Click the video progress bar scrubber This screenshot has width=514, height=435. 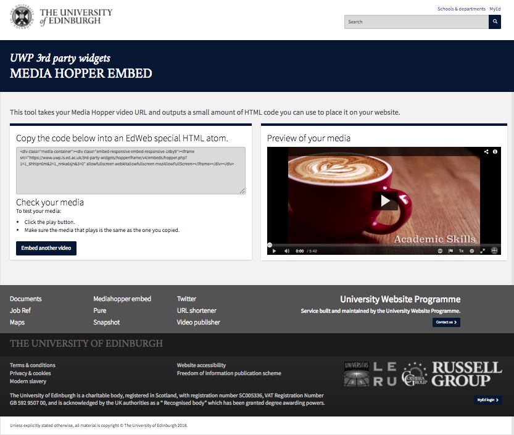tap(270, 245)
